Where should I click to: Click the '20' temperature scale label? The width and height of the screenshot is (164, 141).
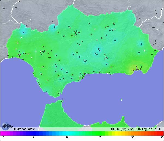(100, 137)
